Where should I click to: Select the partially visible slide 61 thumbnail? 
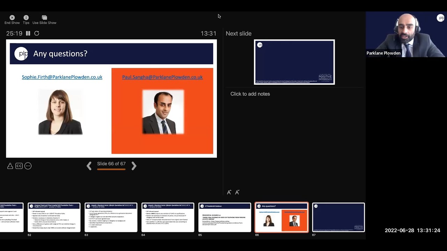tap(12, 218)
